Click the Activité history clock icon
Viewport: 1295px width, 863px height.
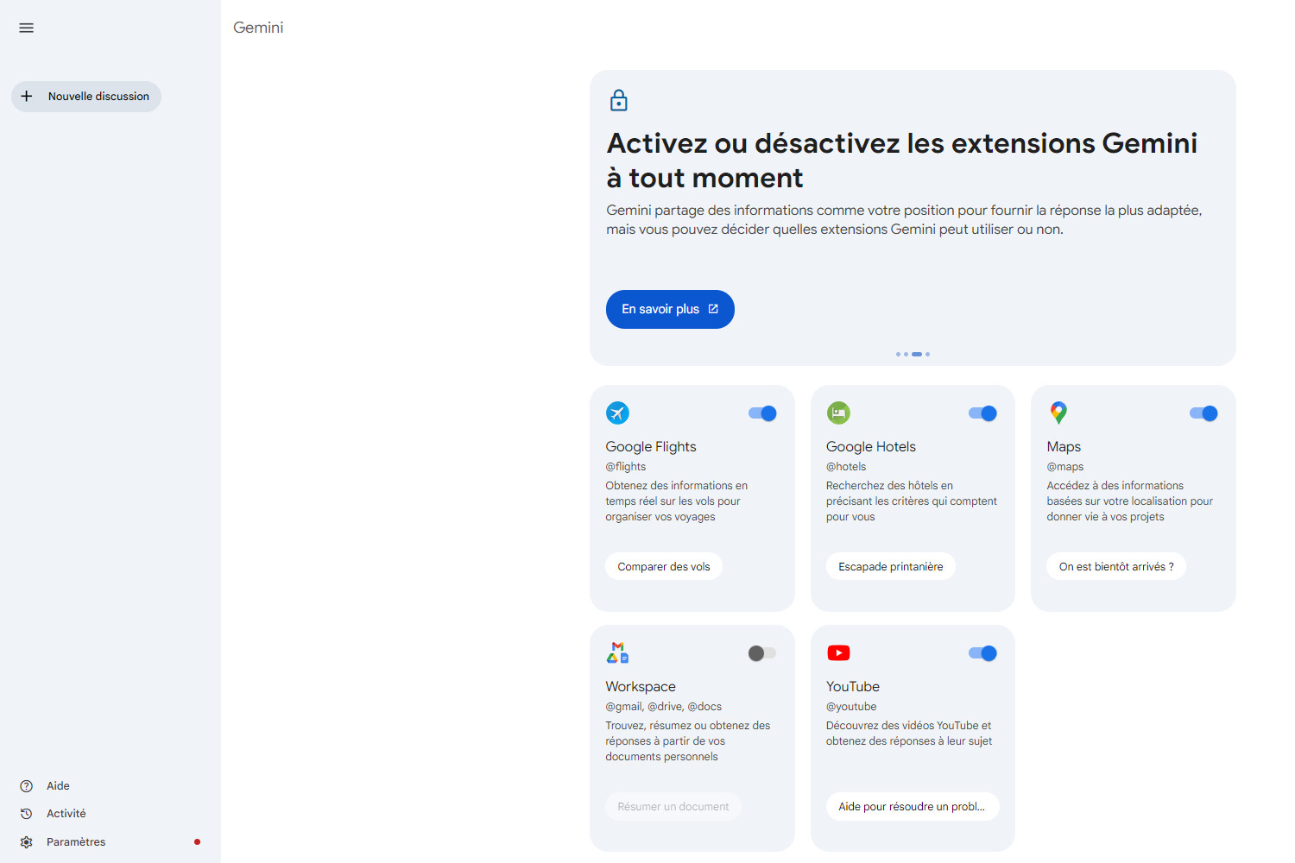tap(27, 814)
